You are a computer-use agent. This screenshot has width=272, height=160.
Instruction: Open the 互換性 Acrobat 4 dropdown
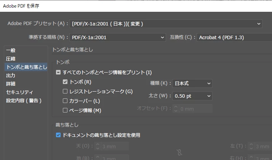tap(234, 37)
